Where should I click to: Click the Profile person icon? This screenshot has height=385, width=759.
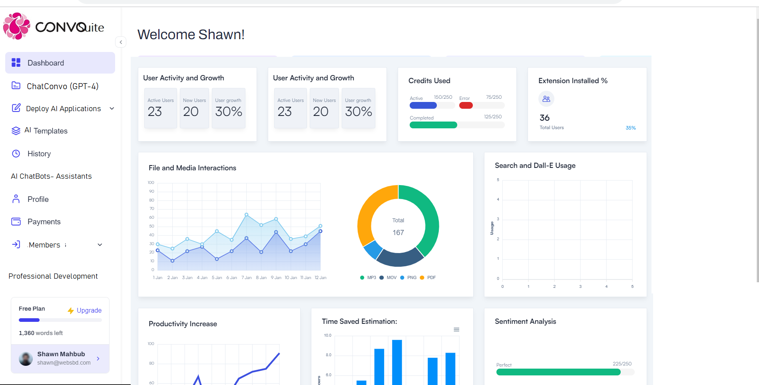[16, 199]
